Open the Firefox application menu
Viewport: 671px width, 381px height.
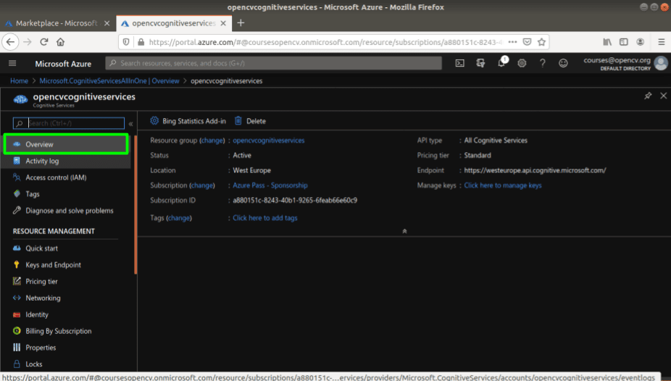coord(661,42)
